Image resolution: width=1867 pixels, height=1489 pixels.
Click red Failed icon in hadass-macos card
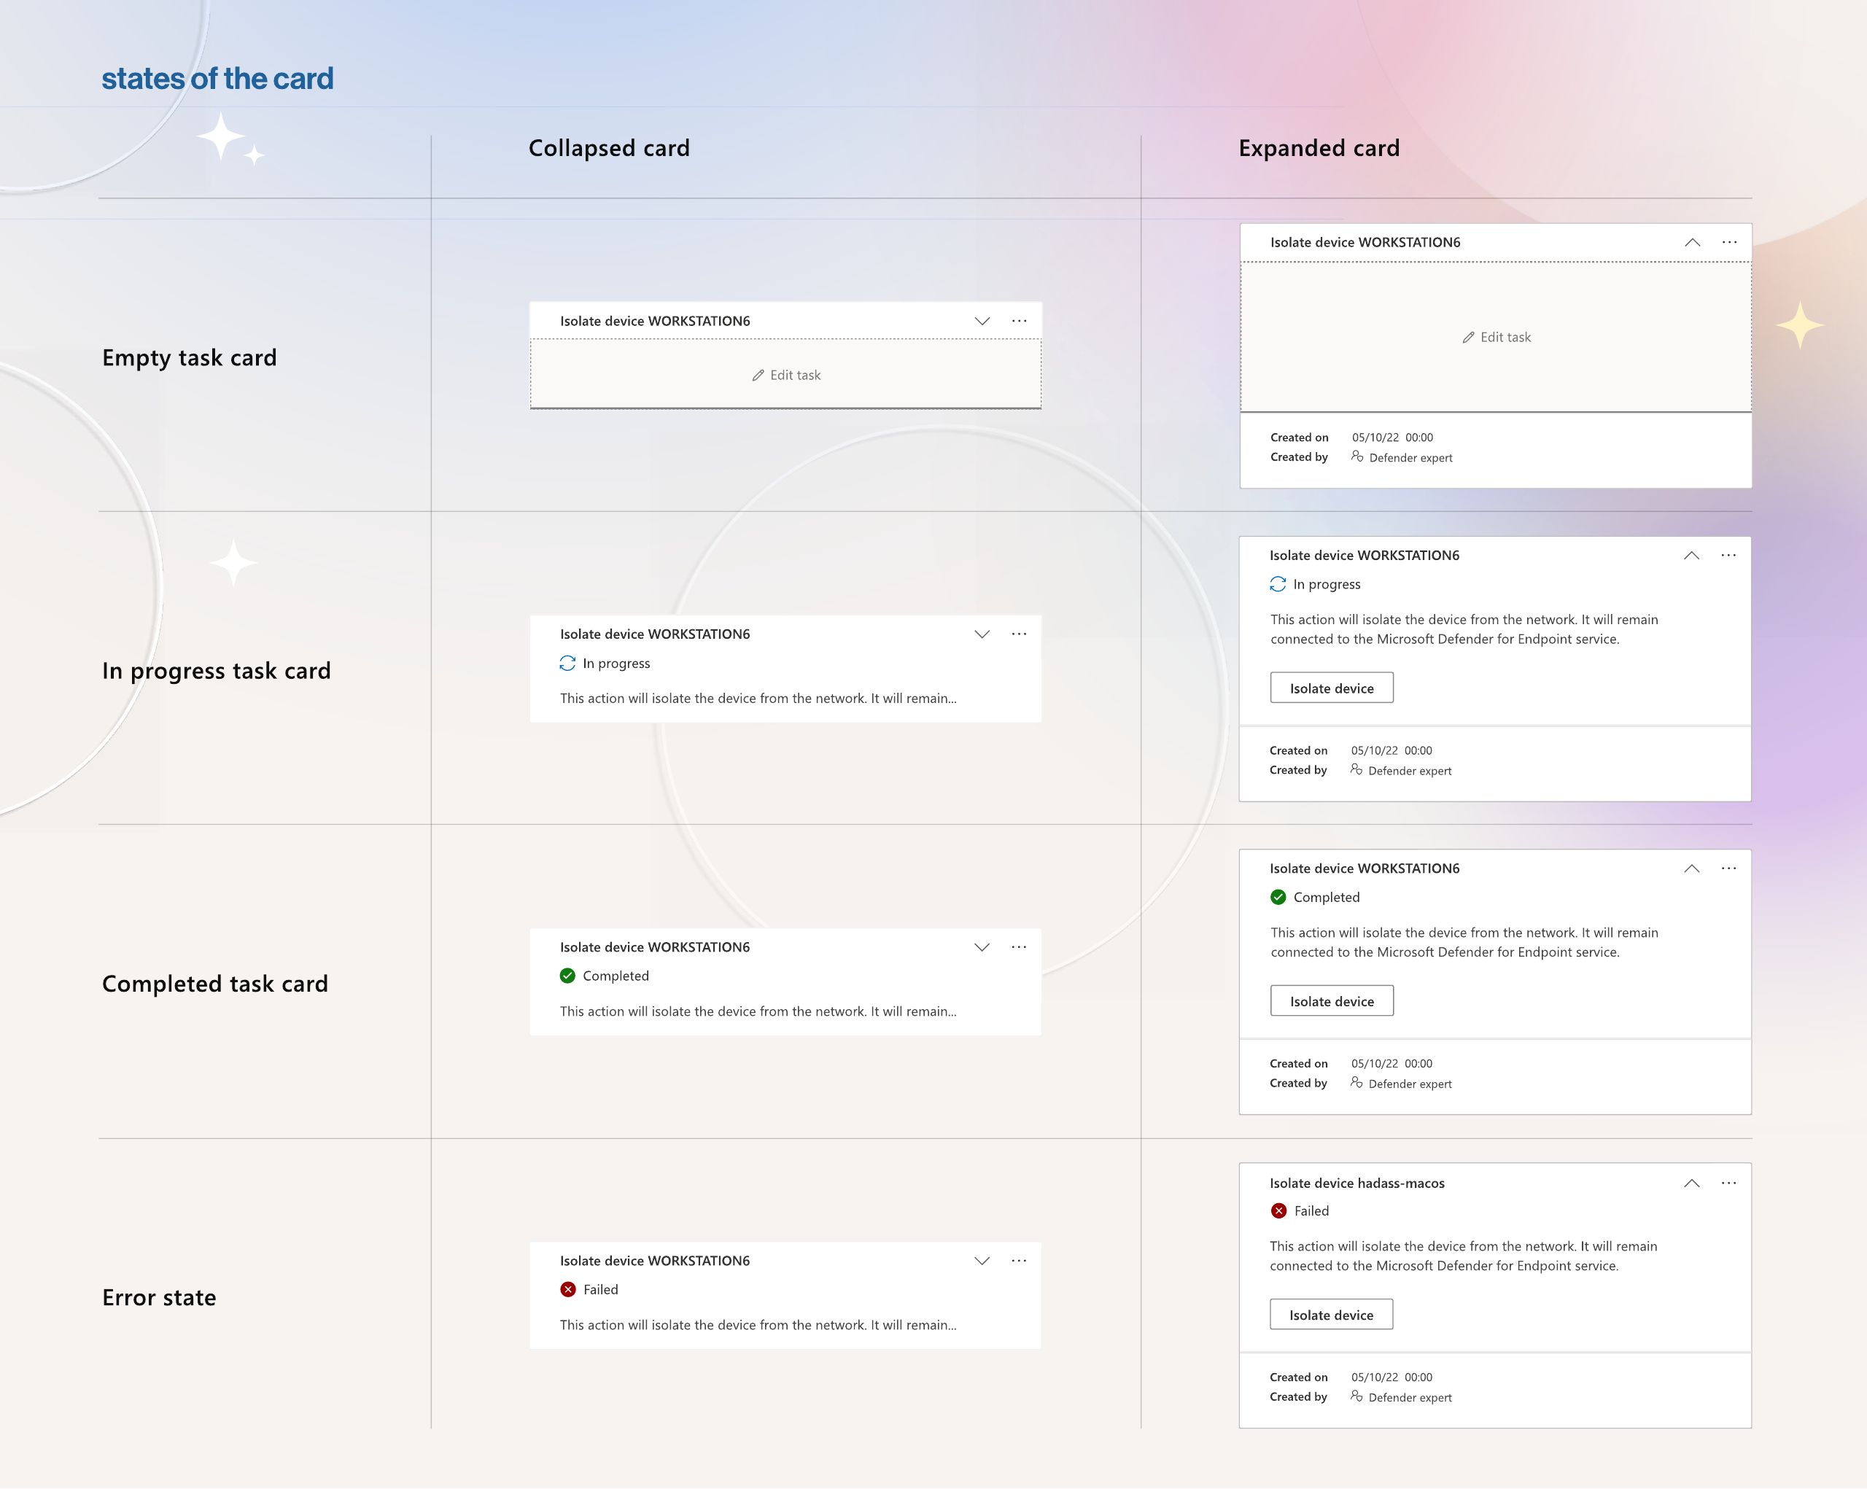(1278, 1211)
